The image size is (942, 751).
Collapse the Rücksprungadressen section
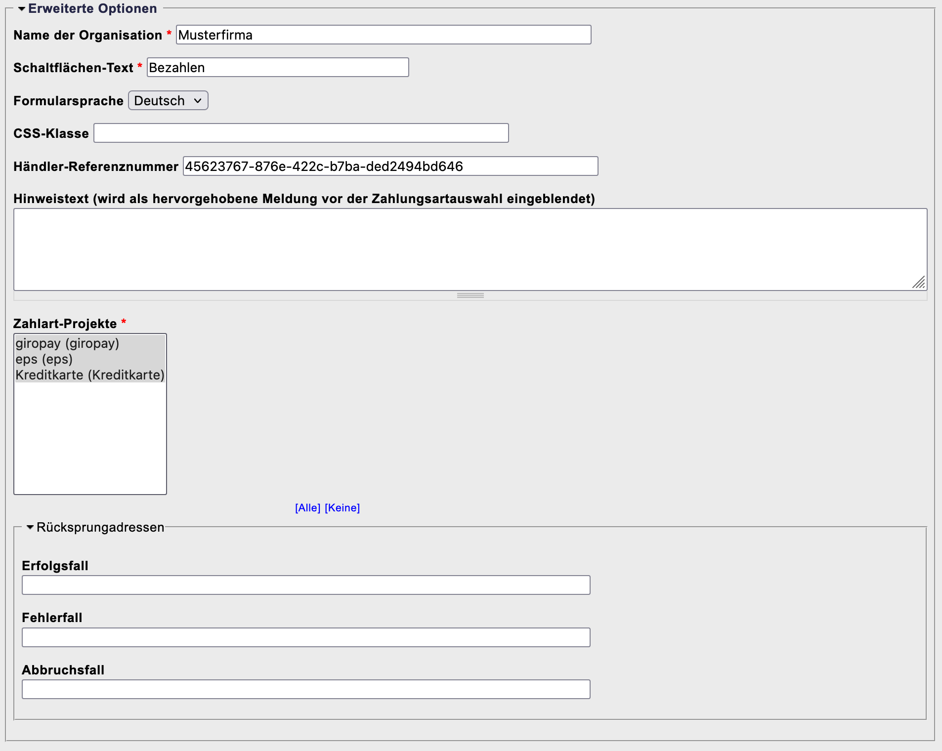coord(30,527)
